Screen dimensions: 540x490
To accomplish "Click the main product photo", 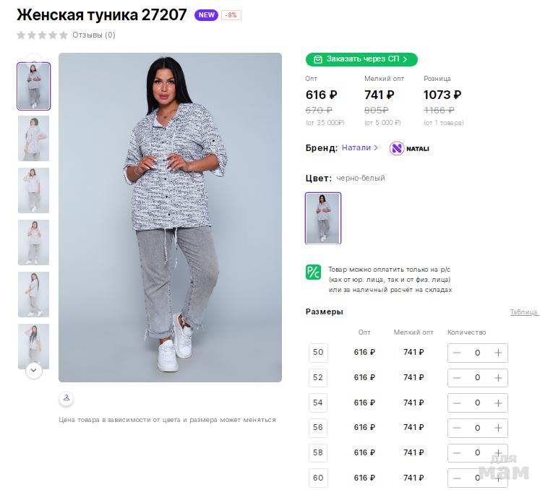I will [170, 217].
